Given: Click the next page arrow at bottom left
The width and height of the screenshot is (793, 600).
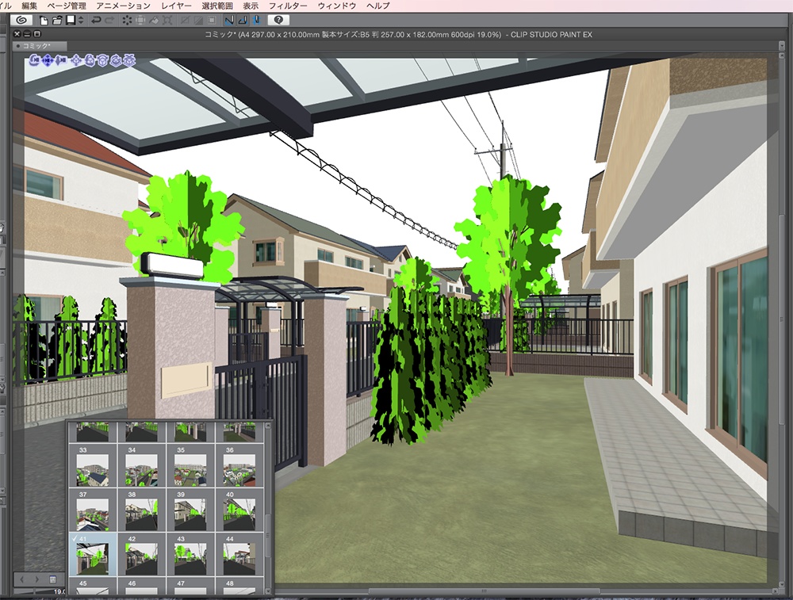Looking at the screenshot, I should (x=36, y=579).
